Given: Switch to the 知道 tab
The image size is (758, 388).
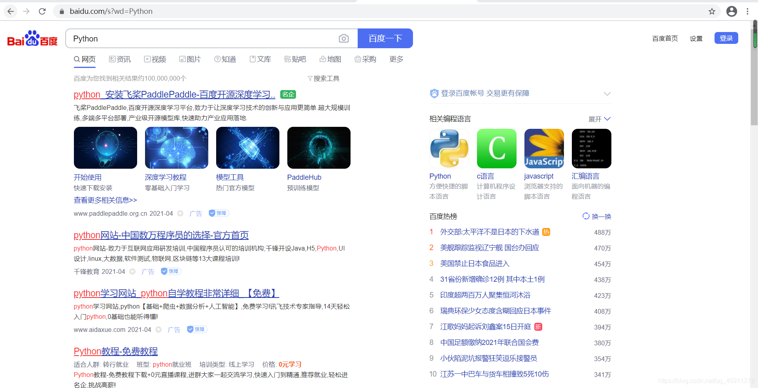Looking at the screenshot, I should pos(225,59).
